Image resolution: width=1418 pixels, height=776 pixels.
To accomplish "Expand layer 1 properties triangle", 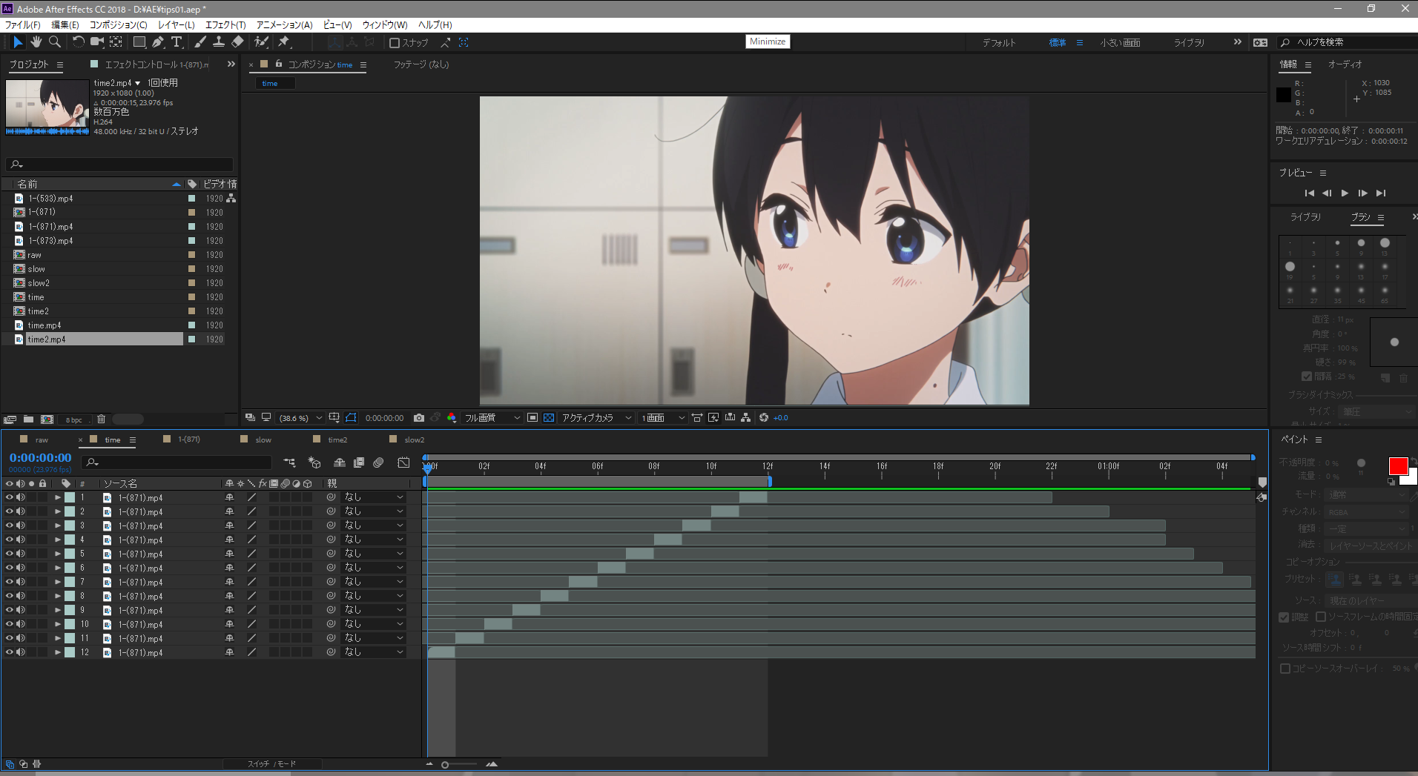I will 58,497.
